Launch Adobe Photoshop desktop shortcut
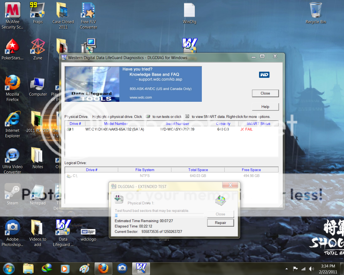 [12, 233]
